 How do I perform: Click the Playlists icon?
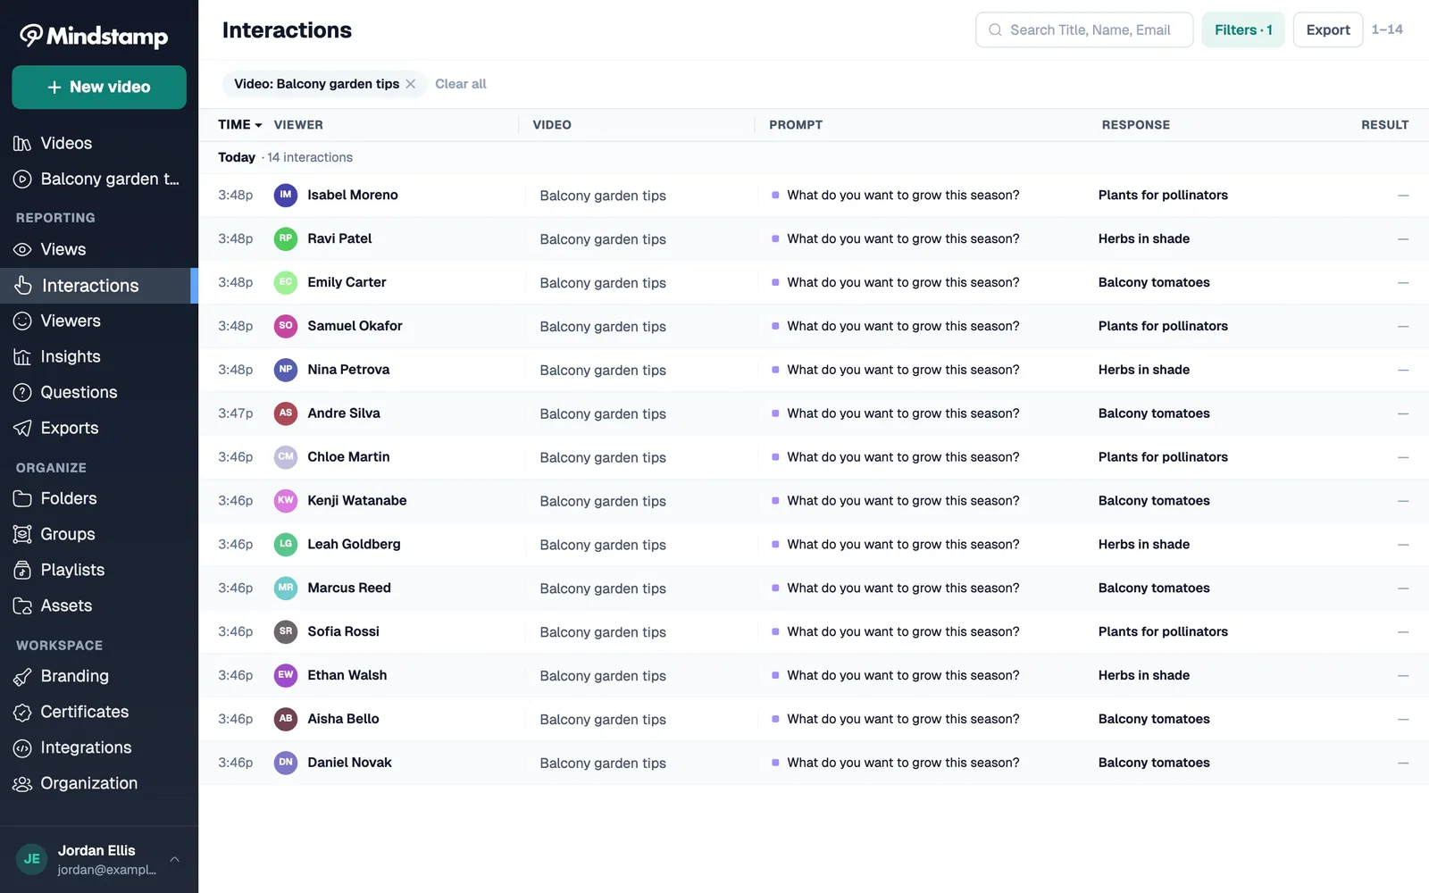(22, 570)
